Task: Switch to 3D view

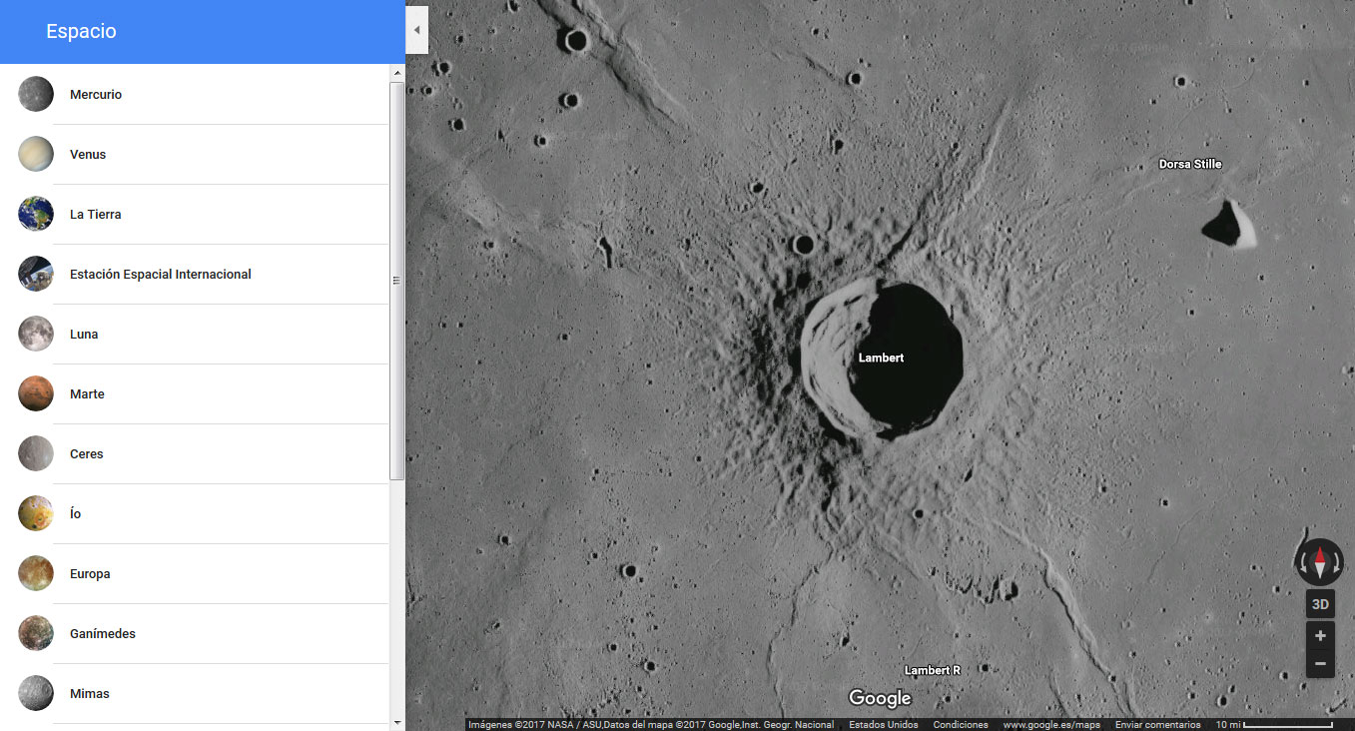Action: point(1320,604)
